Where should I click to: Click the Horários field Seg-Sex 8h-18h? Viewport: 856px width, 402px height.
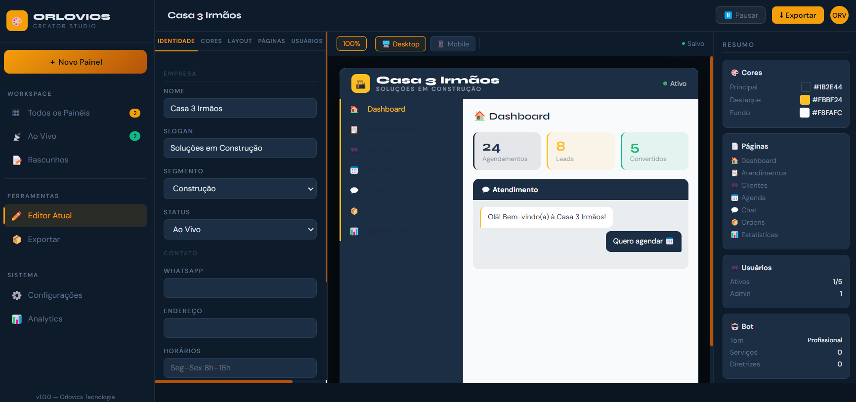pyautogui.click(x=240, y=368)
